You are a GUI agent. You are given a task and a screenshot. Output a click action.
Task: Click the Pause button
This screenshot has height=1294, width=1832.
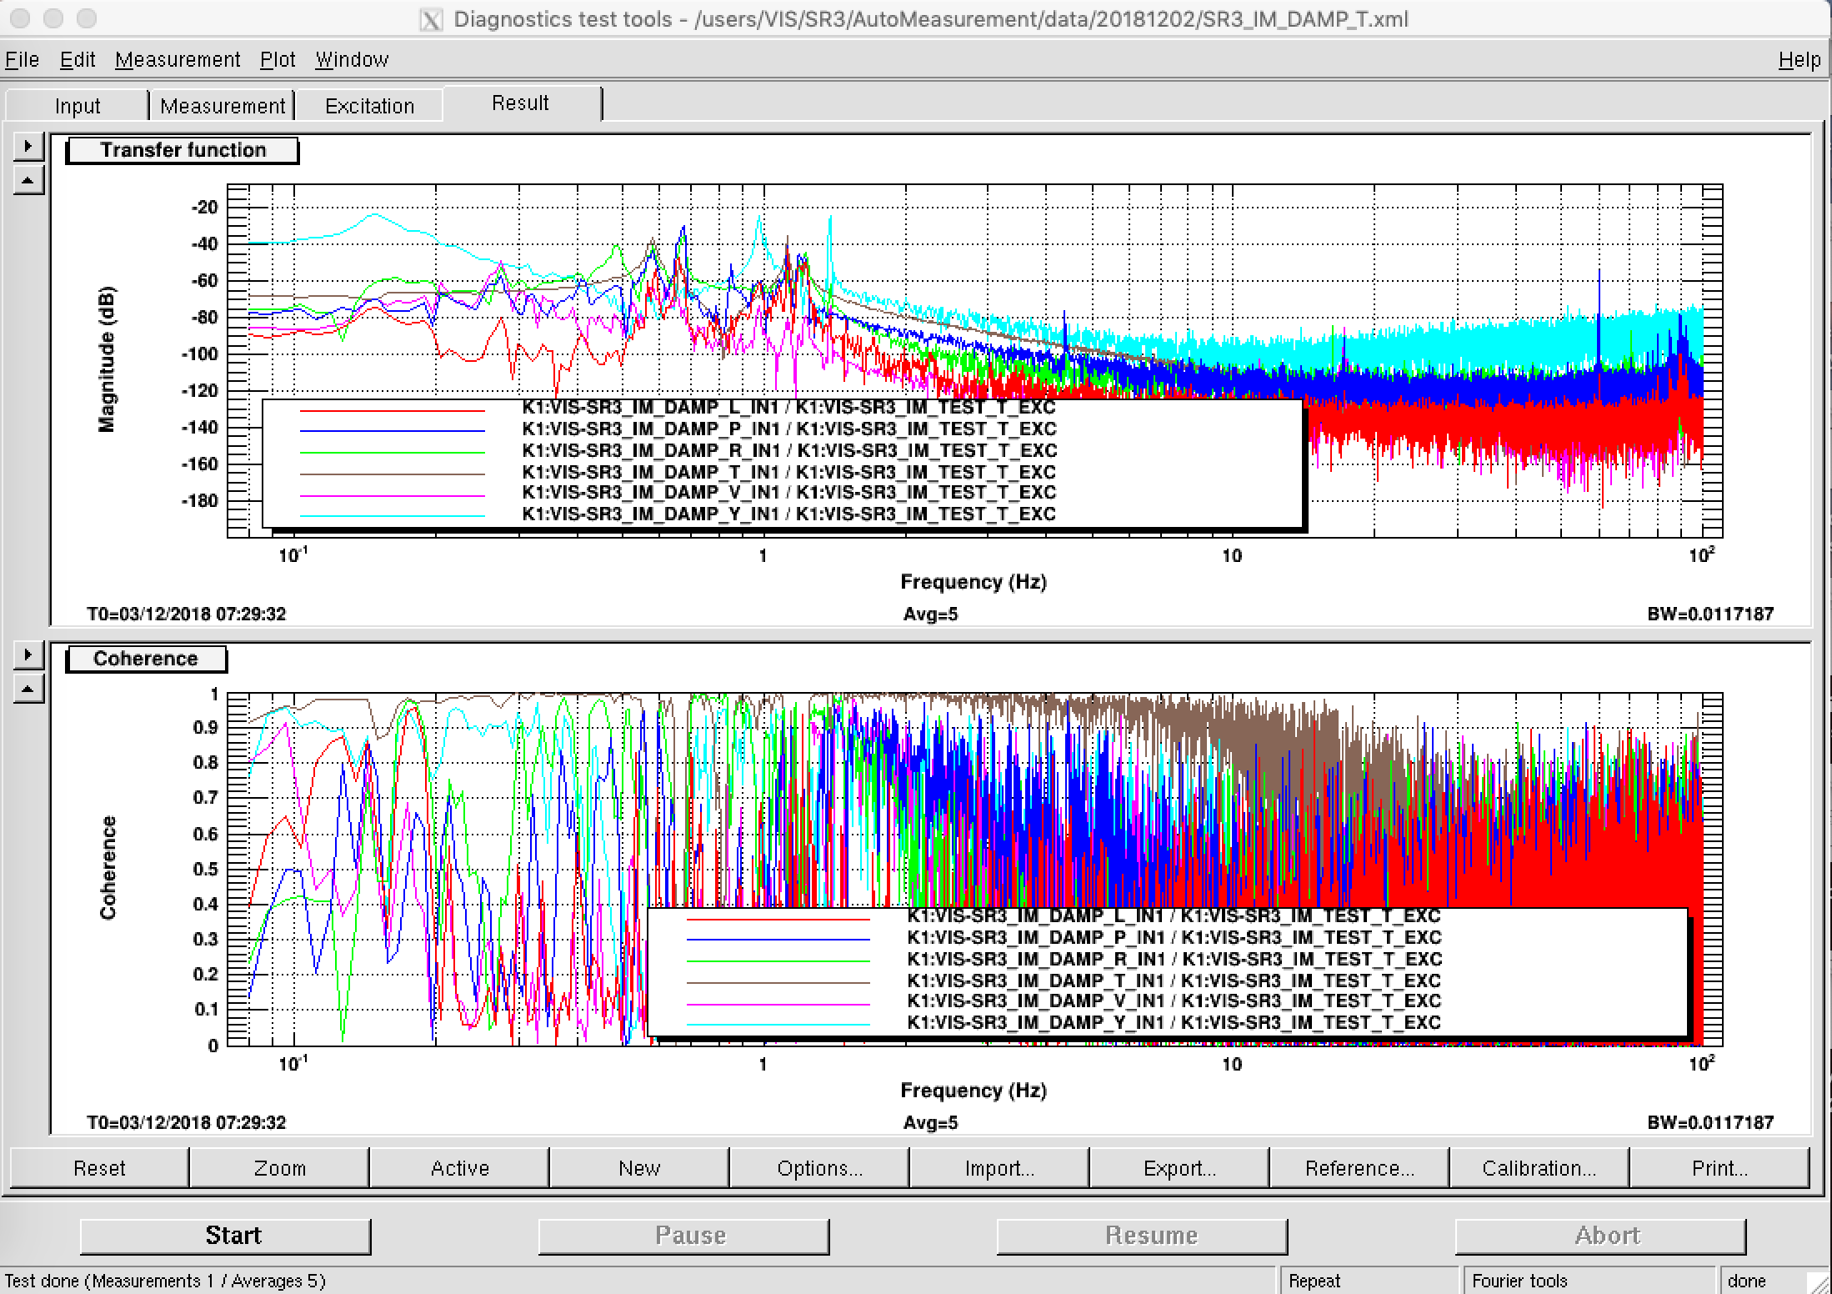[683, 1236]
